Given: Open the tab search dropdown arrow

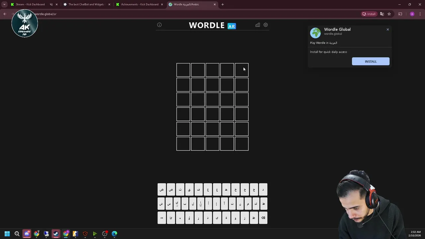Looking at the screenshot, I should point(4,4).
